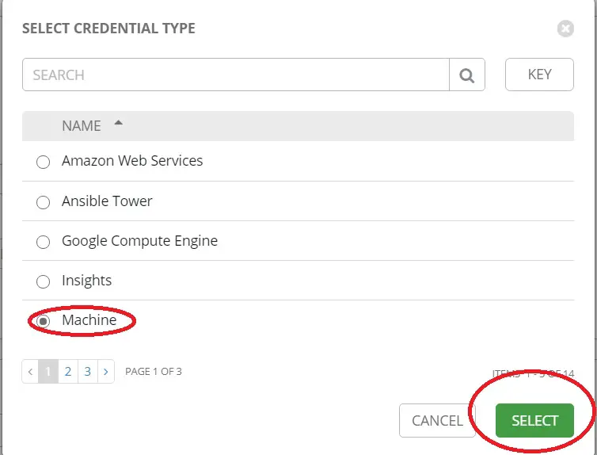Click the Machine row label
Image resolution: width=597 pixels, height=455 pixels.
[x=89, y=320]
